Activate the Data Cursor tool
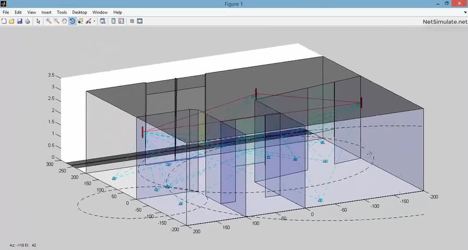Viewport: 468px width, 250px height. tap(80, 21)
